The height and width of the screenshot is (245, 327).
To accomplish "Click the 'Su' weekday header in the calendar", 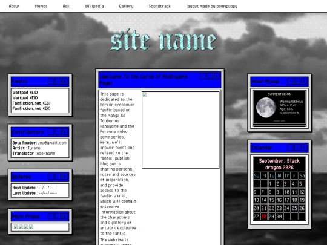I will 257,175.
